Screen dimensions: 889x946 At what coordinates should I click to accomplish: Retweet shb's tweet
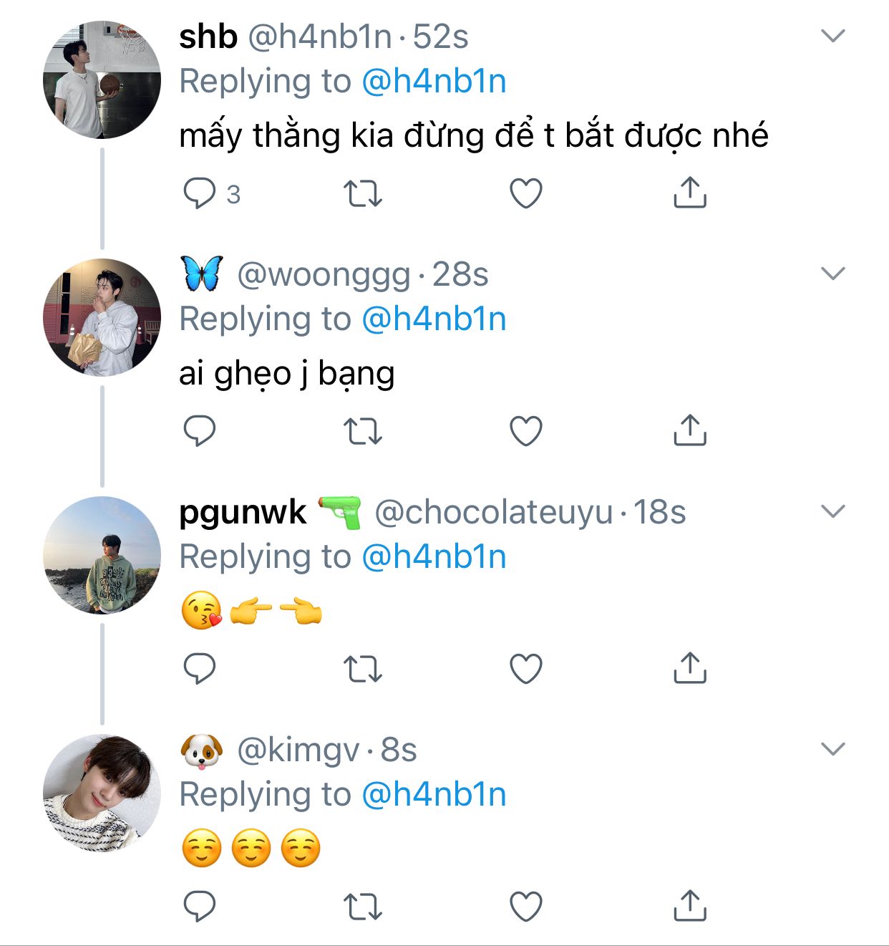point(363,193)
